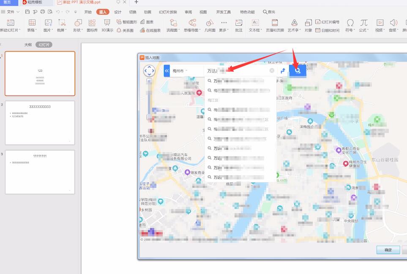407x274 pixels.
Task: Switch slide panel to 大纲 outline view
Action: click(x=28, y=45)
